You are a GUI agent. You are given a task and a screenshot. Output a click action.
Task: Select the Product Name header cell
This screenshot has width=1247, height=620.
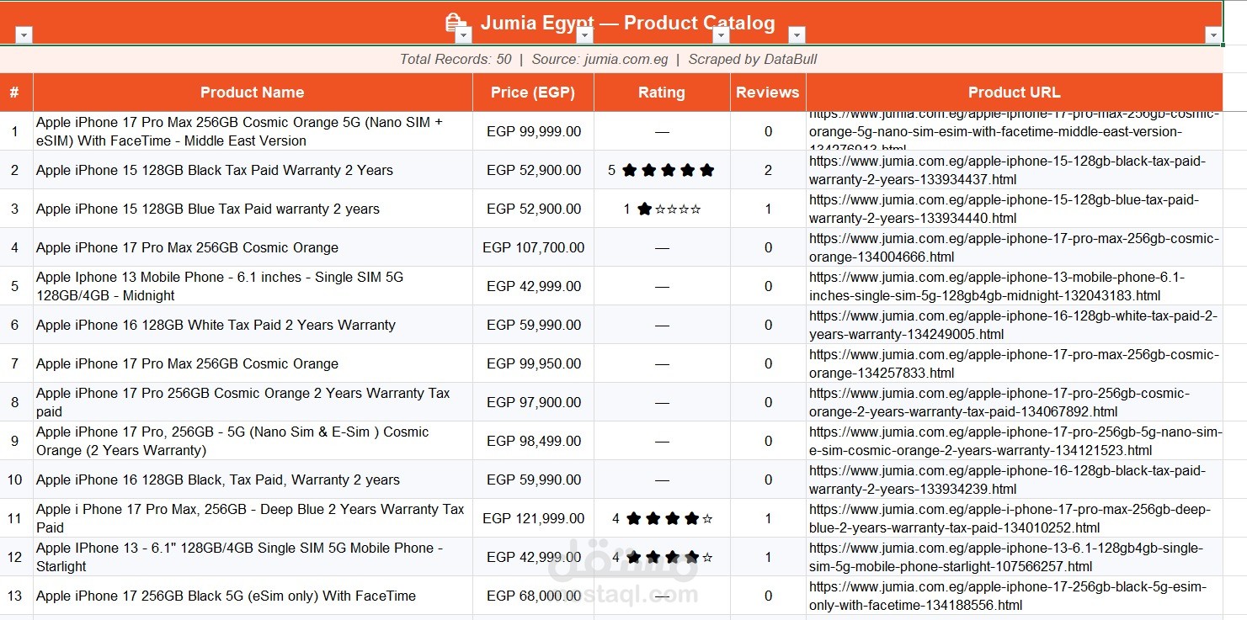(253, 93)
